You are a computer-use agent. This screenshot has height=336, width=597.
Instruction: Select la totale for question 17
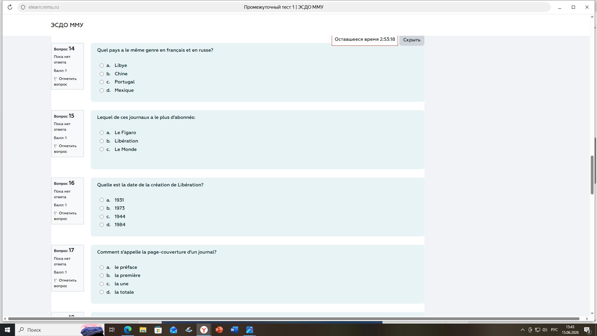102,292
